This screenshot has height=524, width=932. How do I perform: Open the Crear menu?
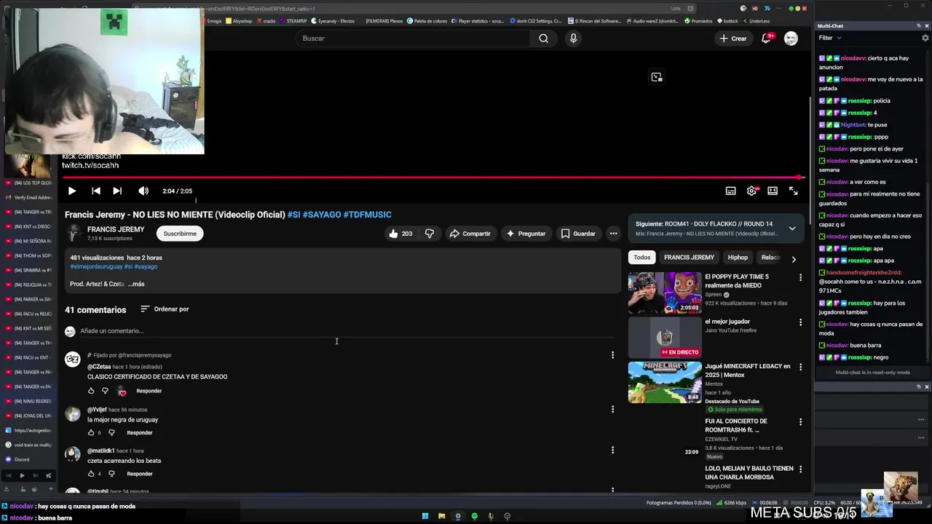pos(732,39)
